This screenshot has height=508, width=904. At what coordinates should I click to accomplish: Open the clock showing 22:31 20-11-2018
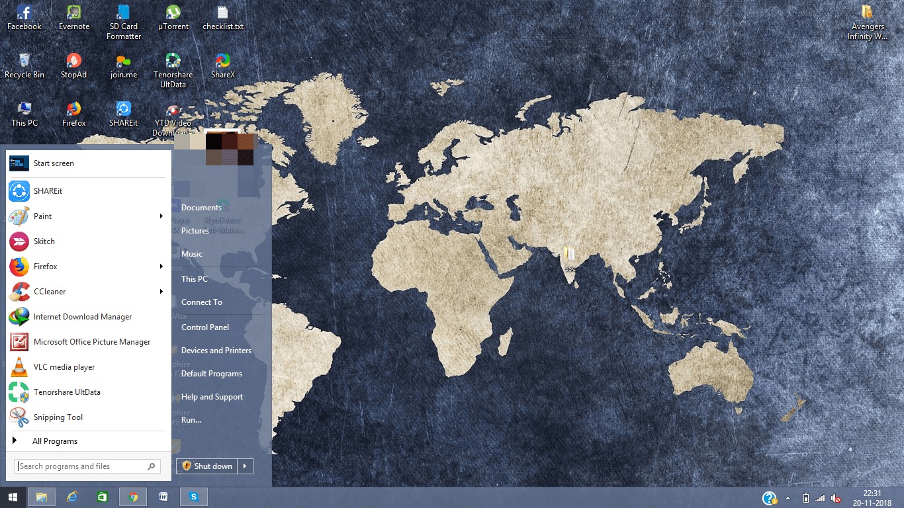[872, 497]
